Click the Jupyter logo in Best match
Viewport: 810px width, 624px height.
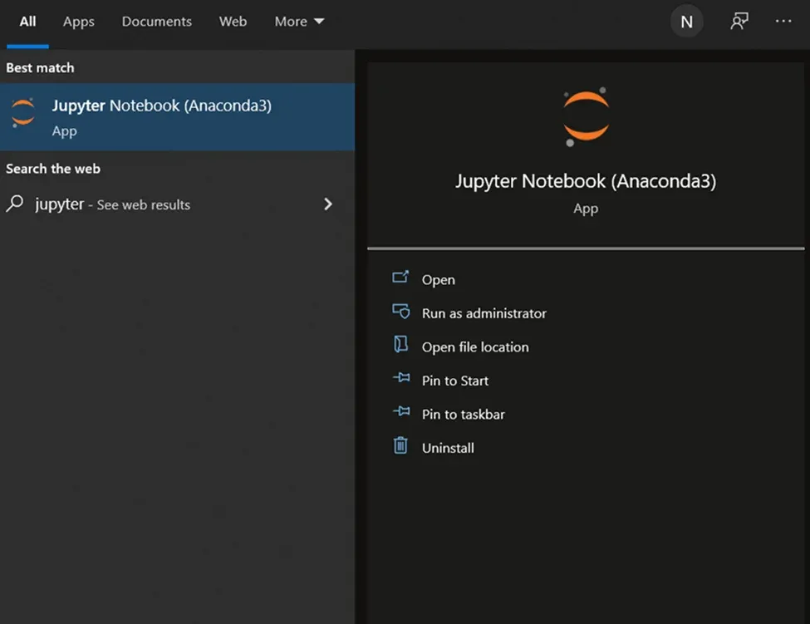click(23, 114)
